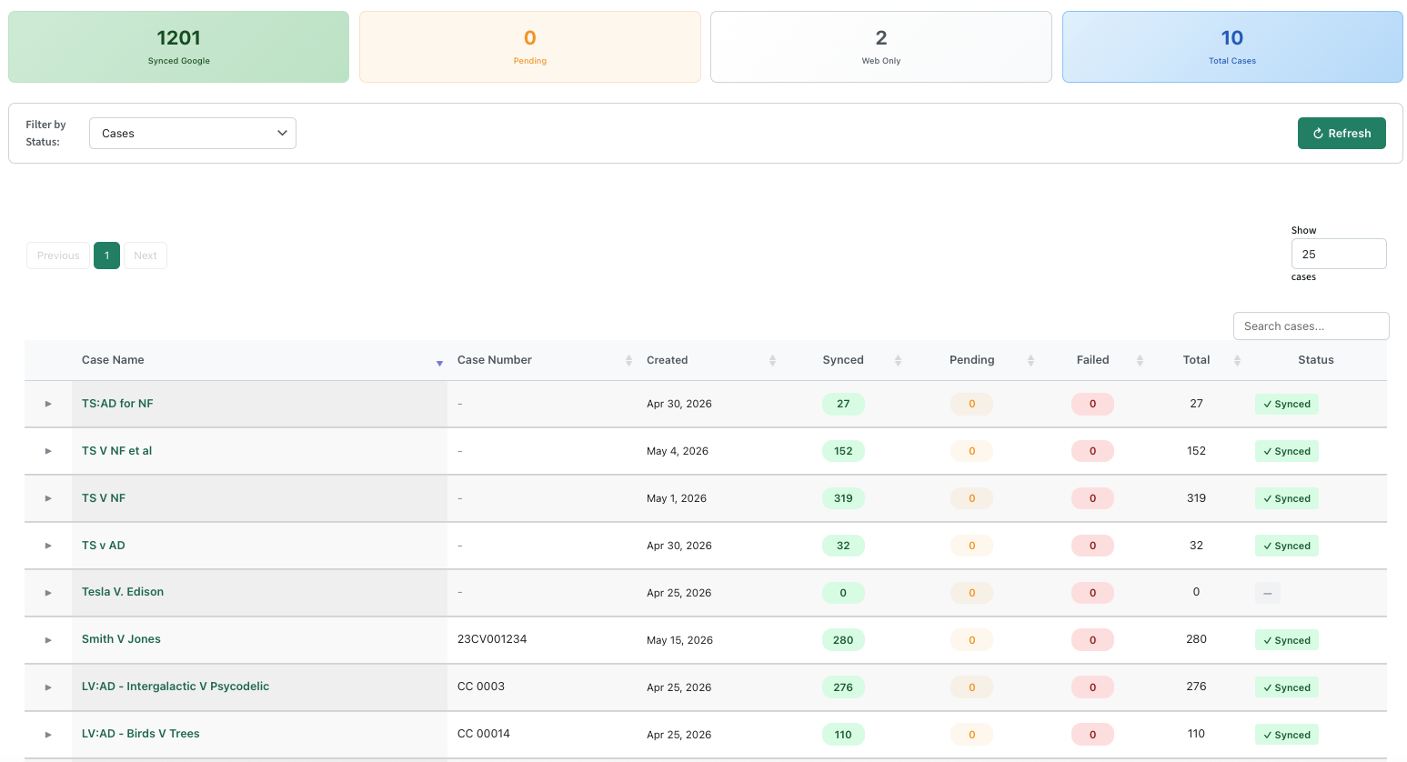Click the dash status badge for Tesla V. Edison

tap(1268, 593)
